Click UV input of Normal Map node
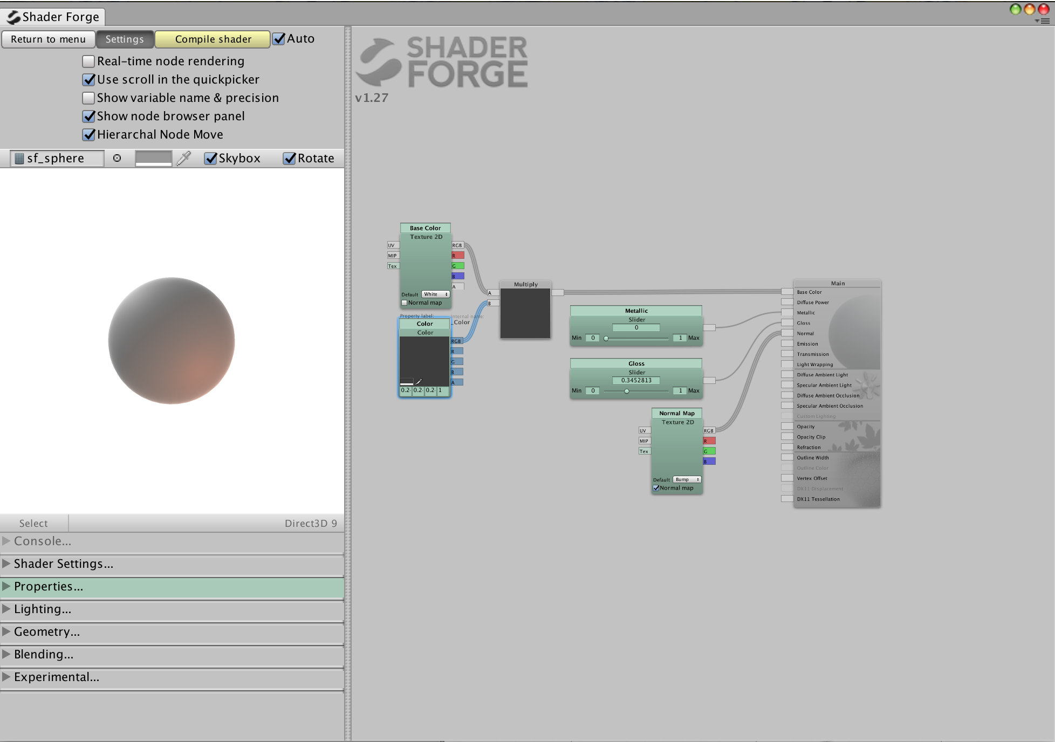 click(x=645, y=430)
